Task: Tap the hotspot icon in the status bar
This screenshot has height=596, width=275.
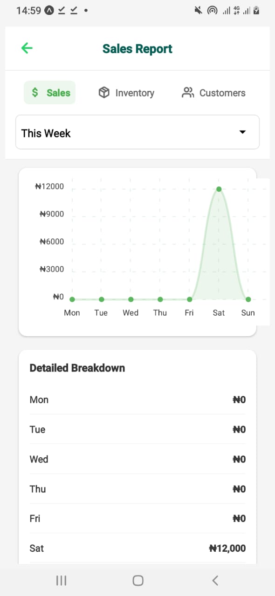Action: point(213,10)
